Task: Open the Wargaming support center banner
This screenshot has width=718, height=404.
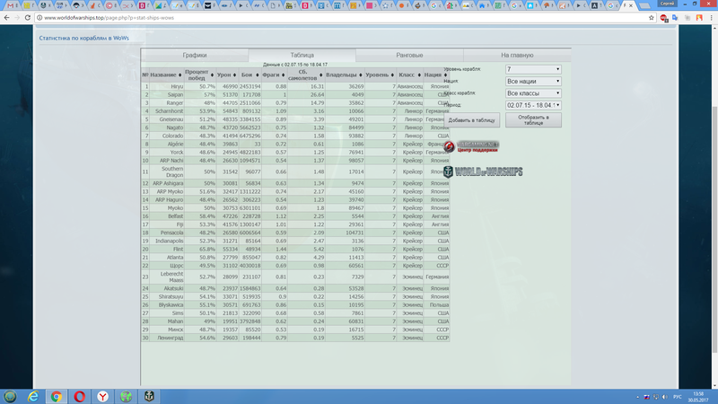Action: [477, 145]
